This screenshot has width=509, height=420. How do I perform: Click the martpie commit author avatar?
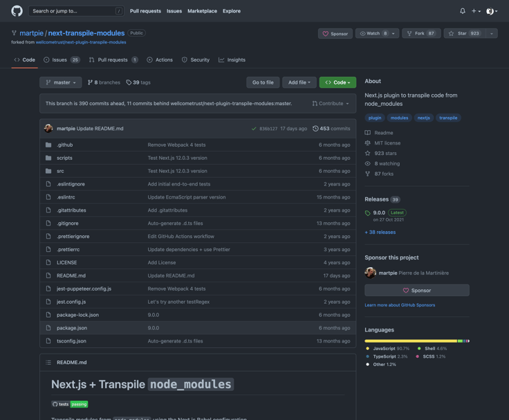(x=48, y=128)
